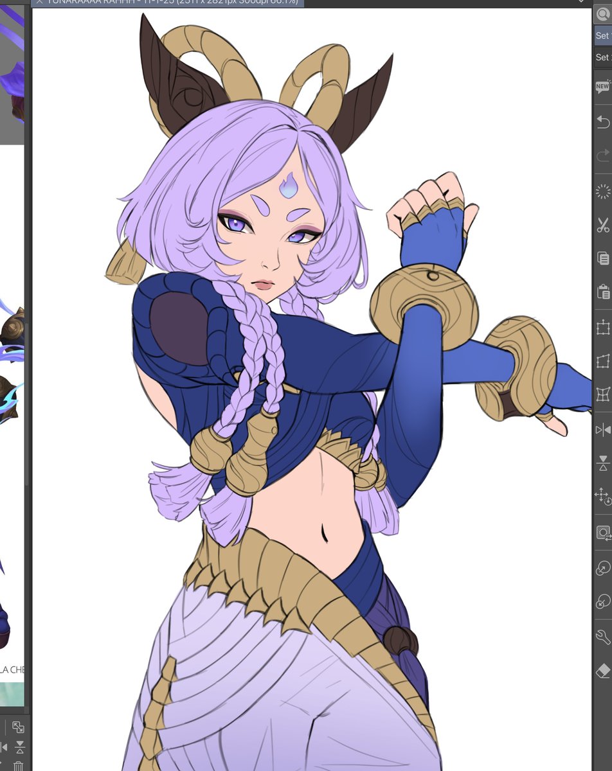The width and height of the screenshot is (612, 771).
Task: Flip canvas vertically in Quick Access bar
Action: (602, 463)
